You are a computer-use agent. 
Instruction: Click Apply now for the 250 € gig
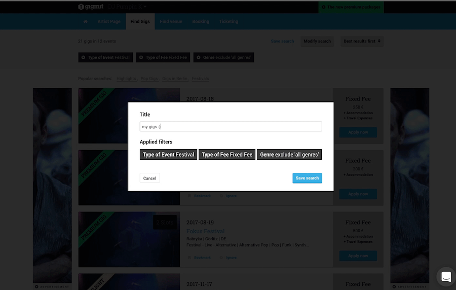[x=358, y=132]
